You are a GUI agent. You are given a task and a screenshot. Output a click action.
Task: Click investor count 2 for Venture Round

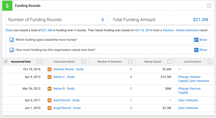[x=131, y=69]
